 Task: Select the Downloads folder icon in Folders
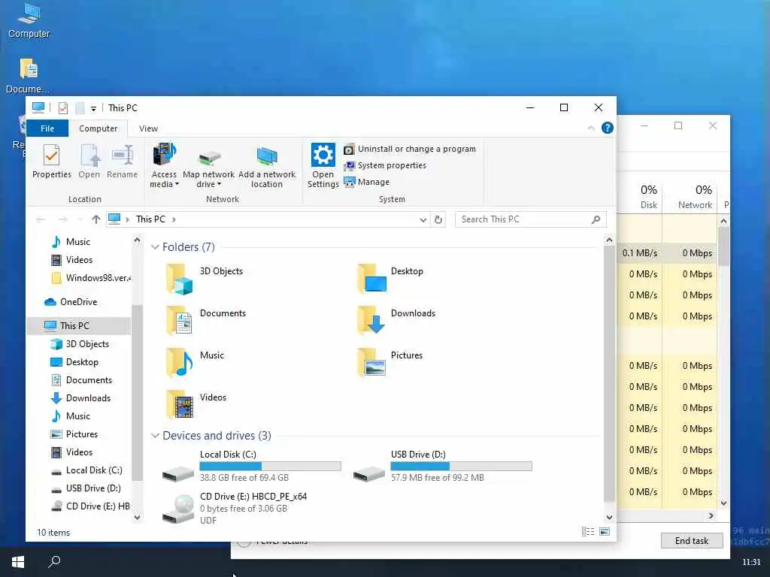pos(371,320)
